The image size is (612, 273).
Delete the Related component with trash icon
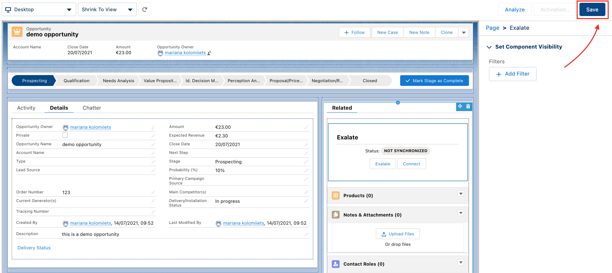(x=468, y=106)
